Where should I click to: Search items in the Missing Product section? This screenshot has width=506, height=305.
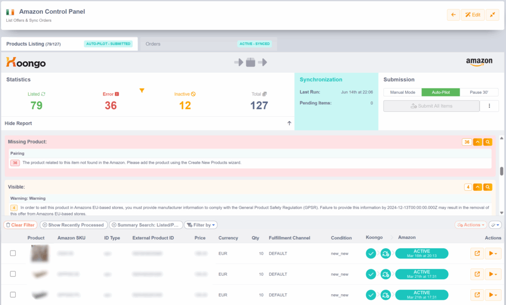[x=488, y=142]
